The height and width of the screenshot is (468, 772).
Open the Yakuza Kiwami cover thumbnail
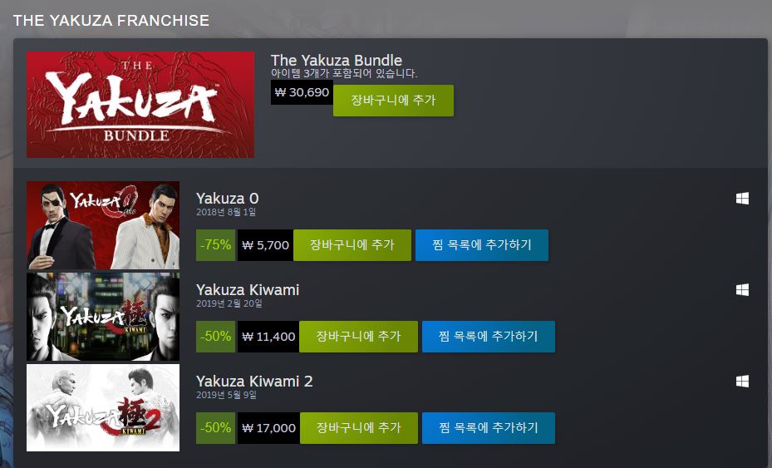click(103, 317)
